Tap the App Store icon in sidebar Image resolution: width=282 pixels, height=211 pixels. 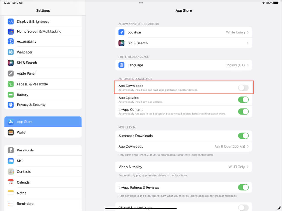[11, 122]
